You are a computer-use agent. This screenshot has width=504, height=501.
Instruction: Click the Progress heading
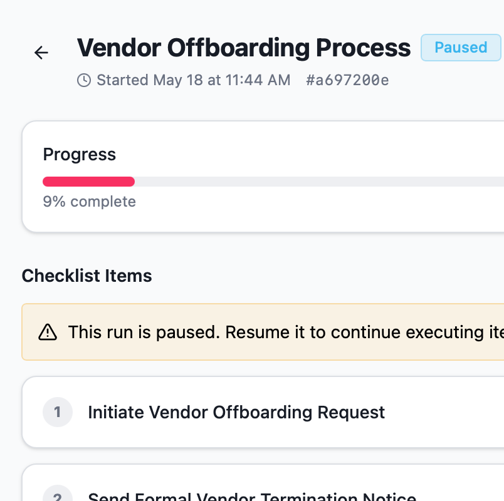coord(80,155)
